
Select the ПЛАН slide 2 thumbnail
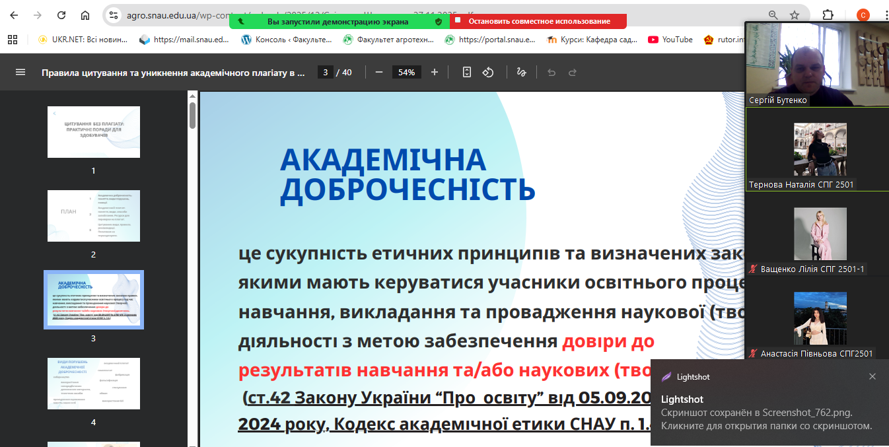(x=93, y=216)
